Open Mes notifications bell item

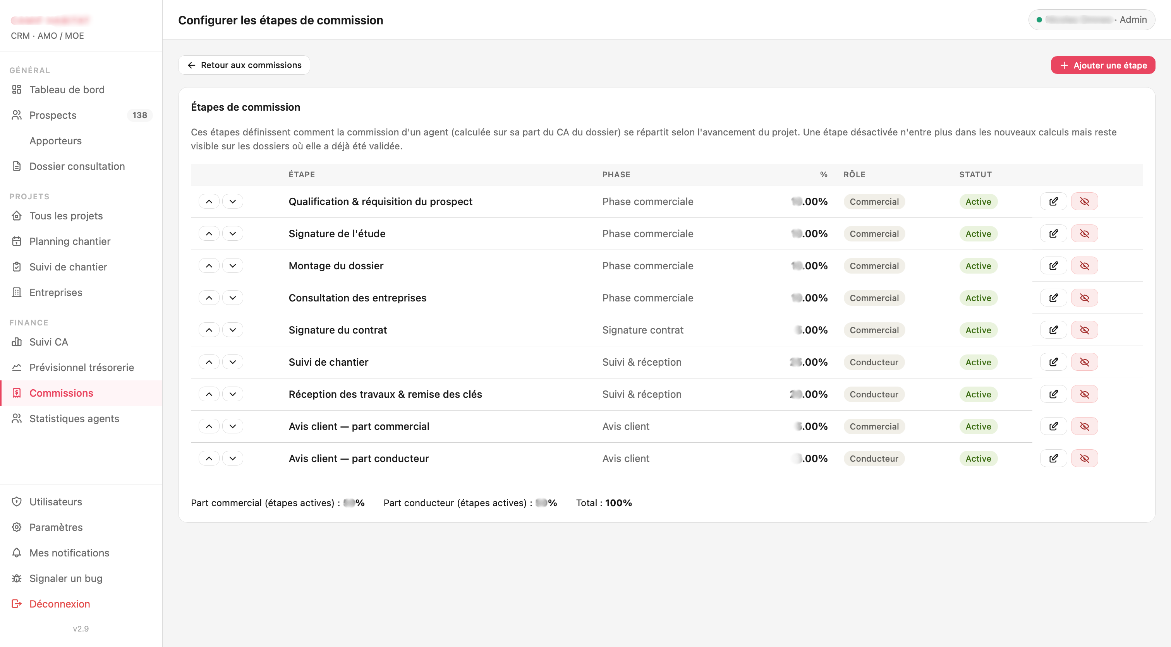point(81,553)
